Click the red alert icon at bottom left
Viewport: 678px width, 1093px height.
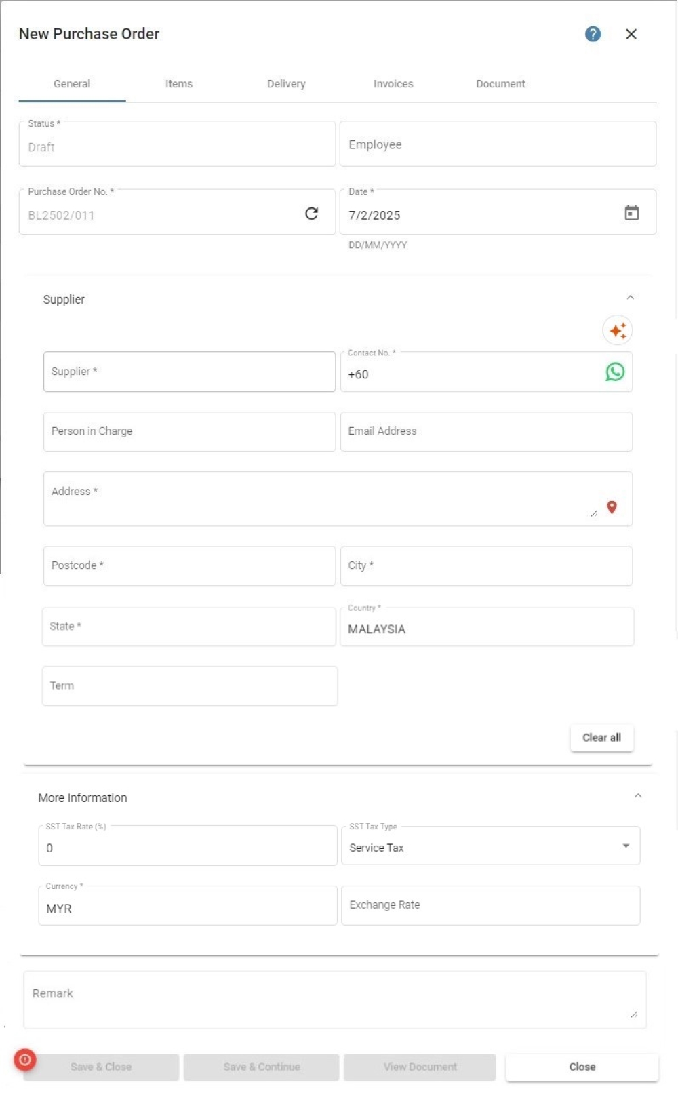pyautogui.click(x=25, y=1059)
